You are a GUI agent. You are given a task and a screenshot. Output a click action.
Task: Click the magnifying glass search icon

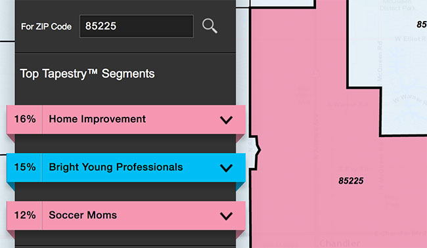(x=210, y=26)
